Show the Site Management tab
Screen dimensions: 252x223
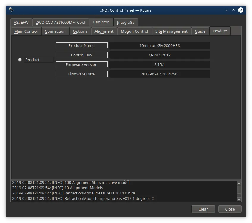[x=171, y=31]
